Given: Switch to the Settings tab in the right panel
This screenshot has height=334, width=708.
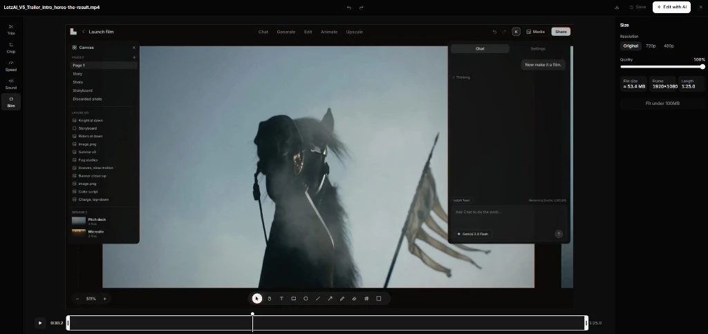Looking at the screenshot, I should 538,49.
